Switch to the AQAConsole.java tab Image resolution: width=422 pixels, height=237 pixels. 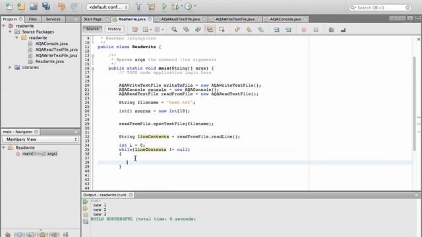pyautogui.click(x=286, y=19)
